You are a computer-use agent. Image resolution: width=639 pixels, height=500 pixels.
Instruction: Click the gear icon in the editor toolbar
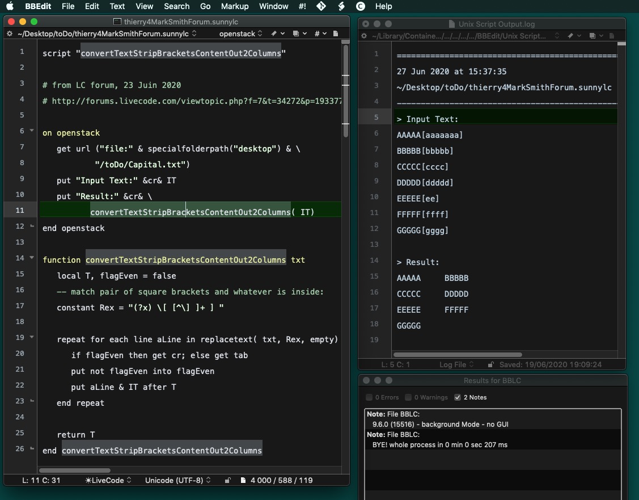coord(10,34)
